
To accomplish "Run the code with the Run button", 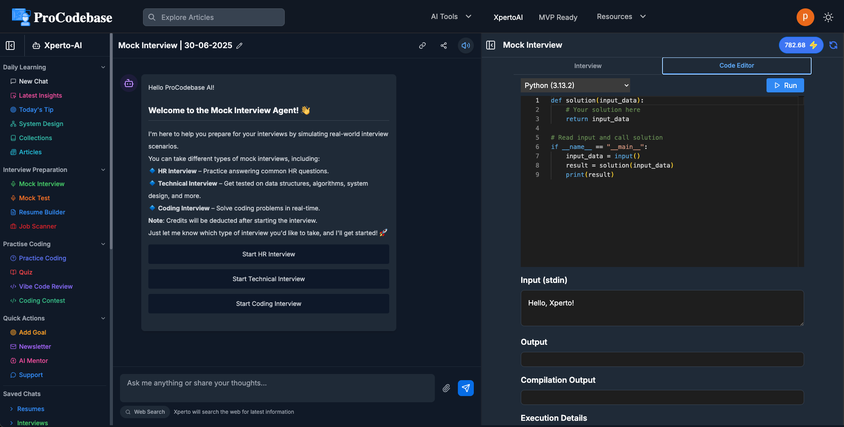I will coord(785,85).
